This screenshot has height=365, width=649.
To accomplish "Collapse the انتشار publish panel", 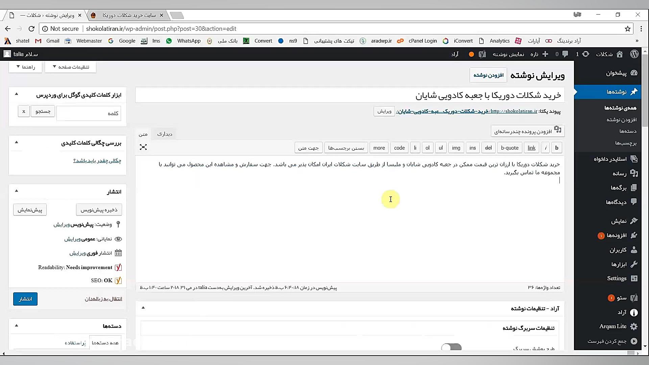I will (17, 191).
